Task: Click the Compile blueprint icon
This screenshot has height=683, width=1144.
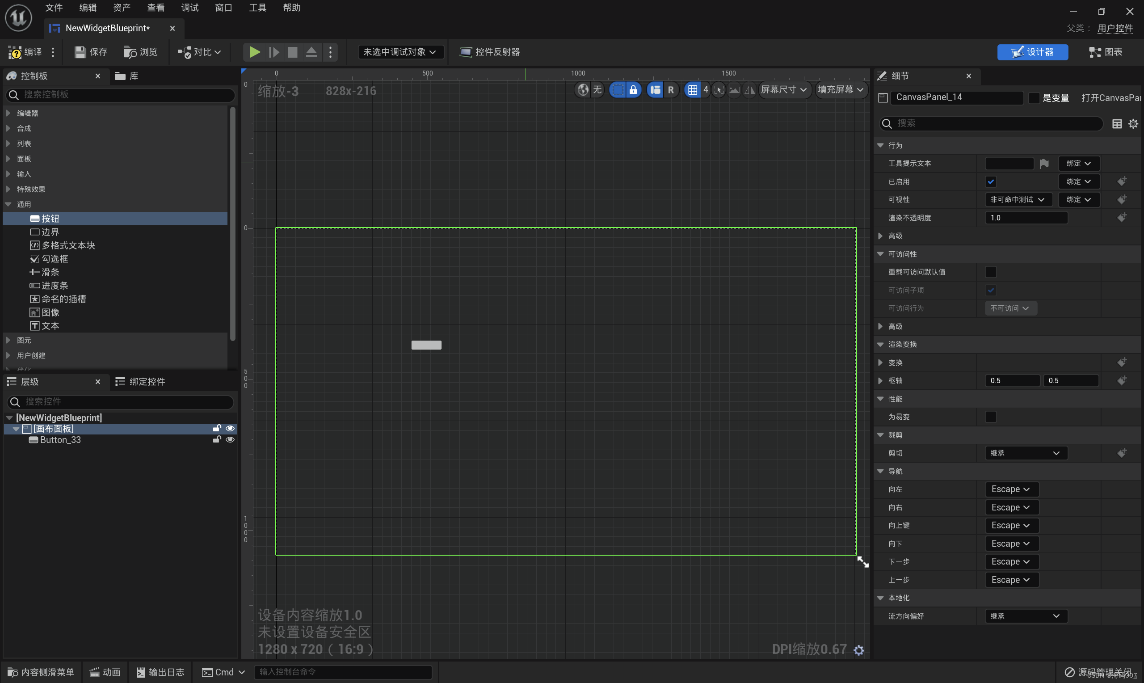Action: coord(15,52)
